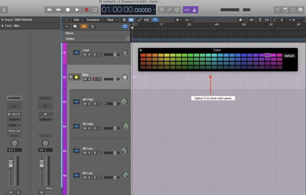This screenshot has height=195, width=306.
Task: Open the Browsers media icon
Action: pos(301,9)
